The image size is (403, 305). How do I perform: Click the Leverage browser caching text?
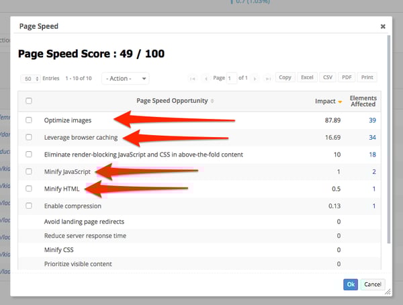(x=81, y=138)
